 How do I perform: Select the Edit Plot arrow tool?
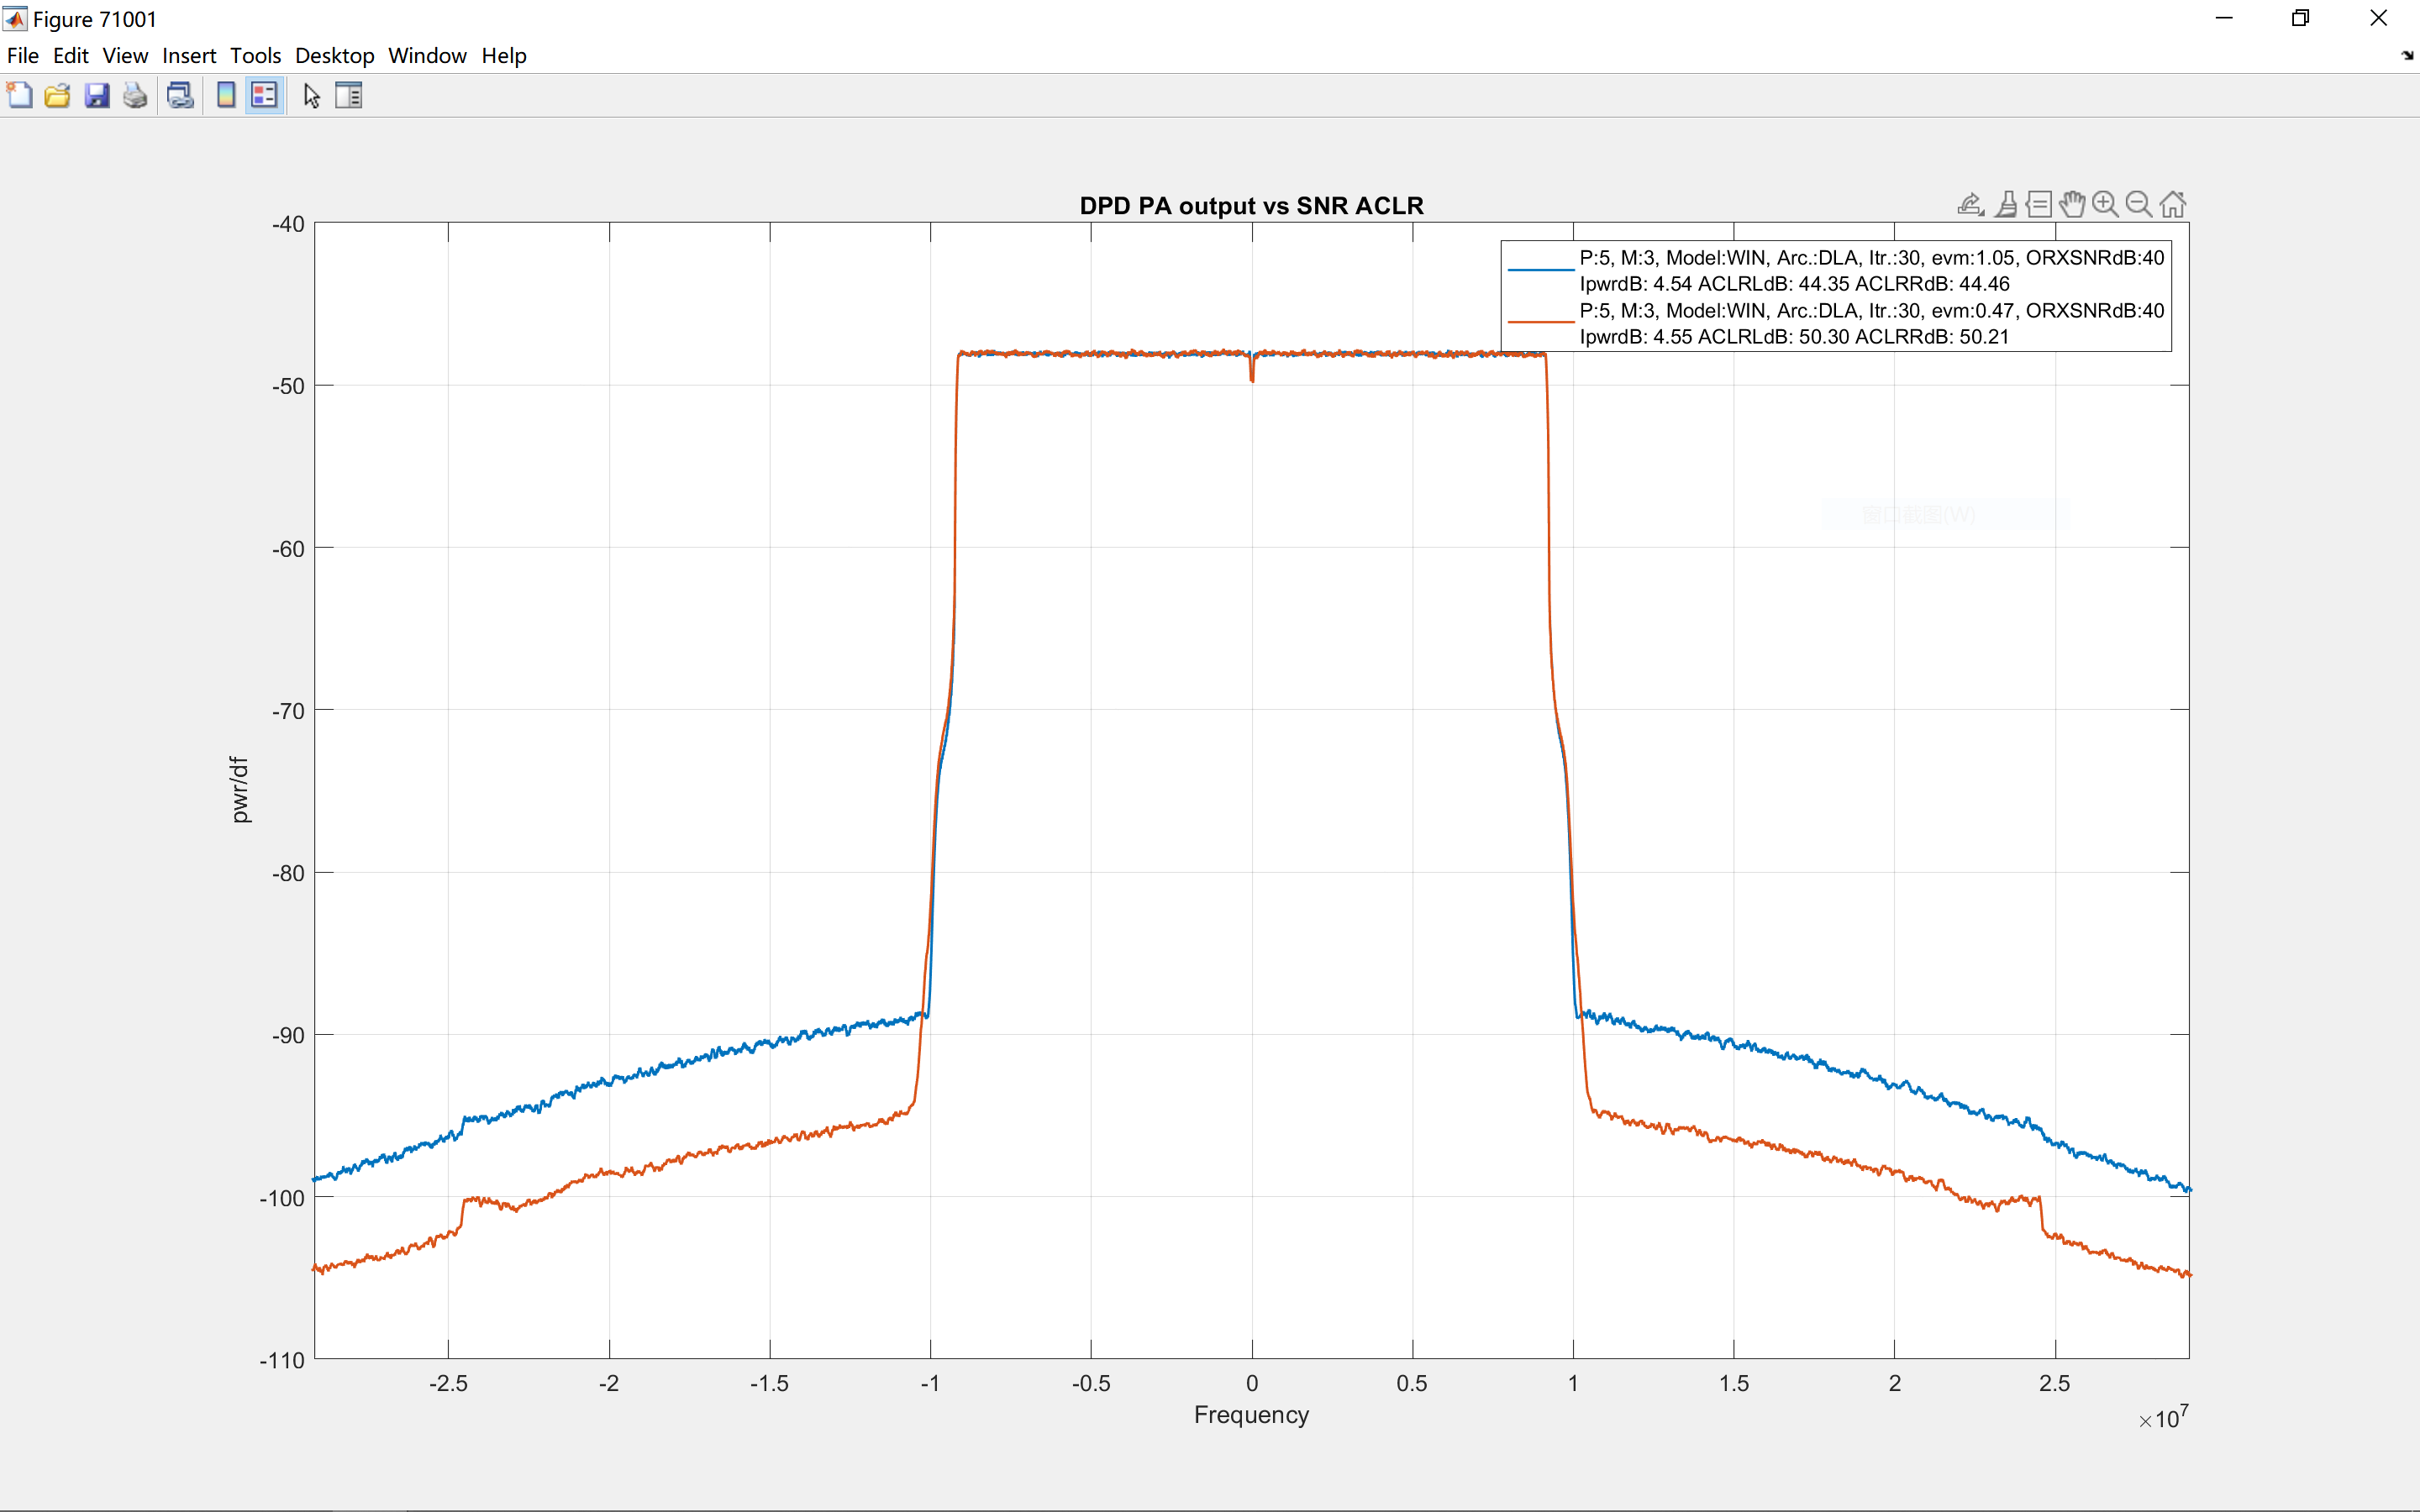pyautogui.click(x=312, y=96)
